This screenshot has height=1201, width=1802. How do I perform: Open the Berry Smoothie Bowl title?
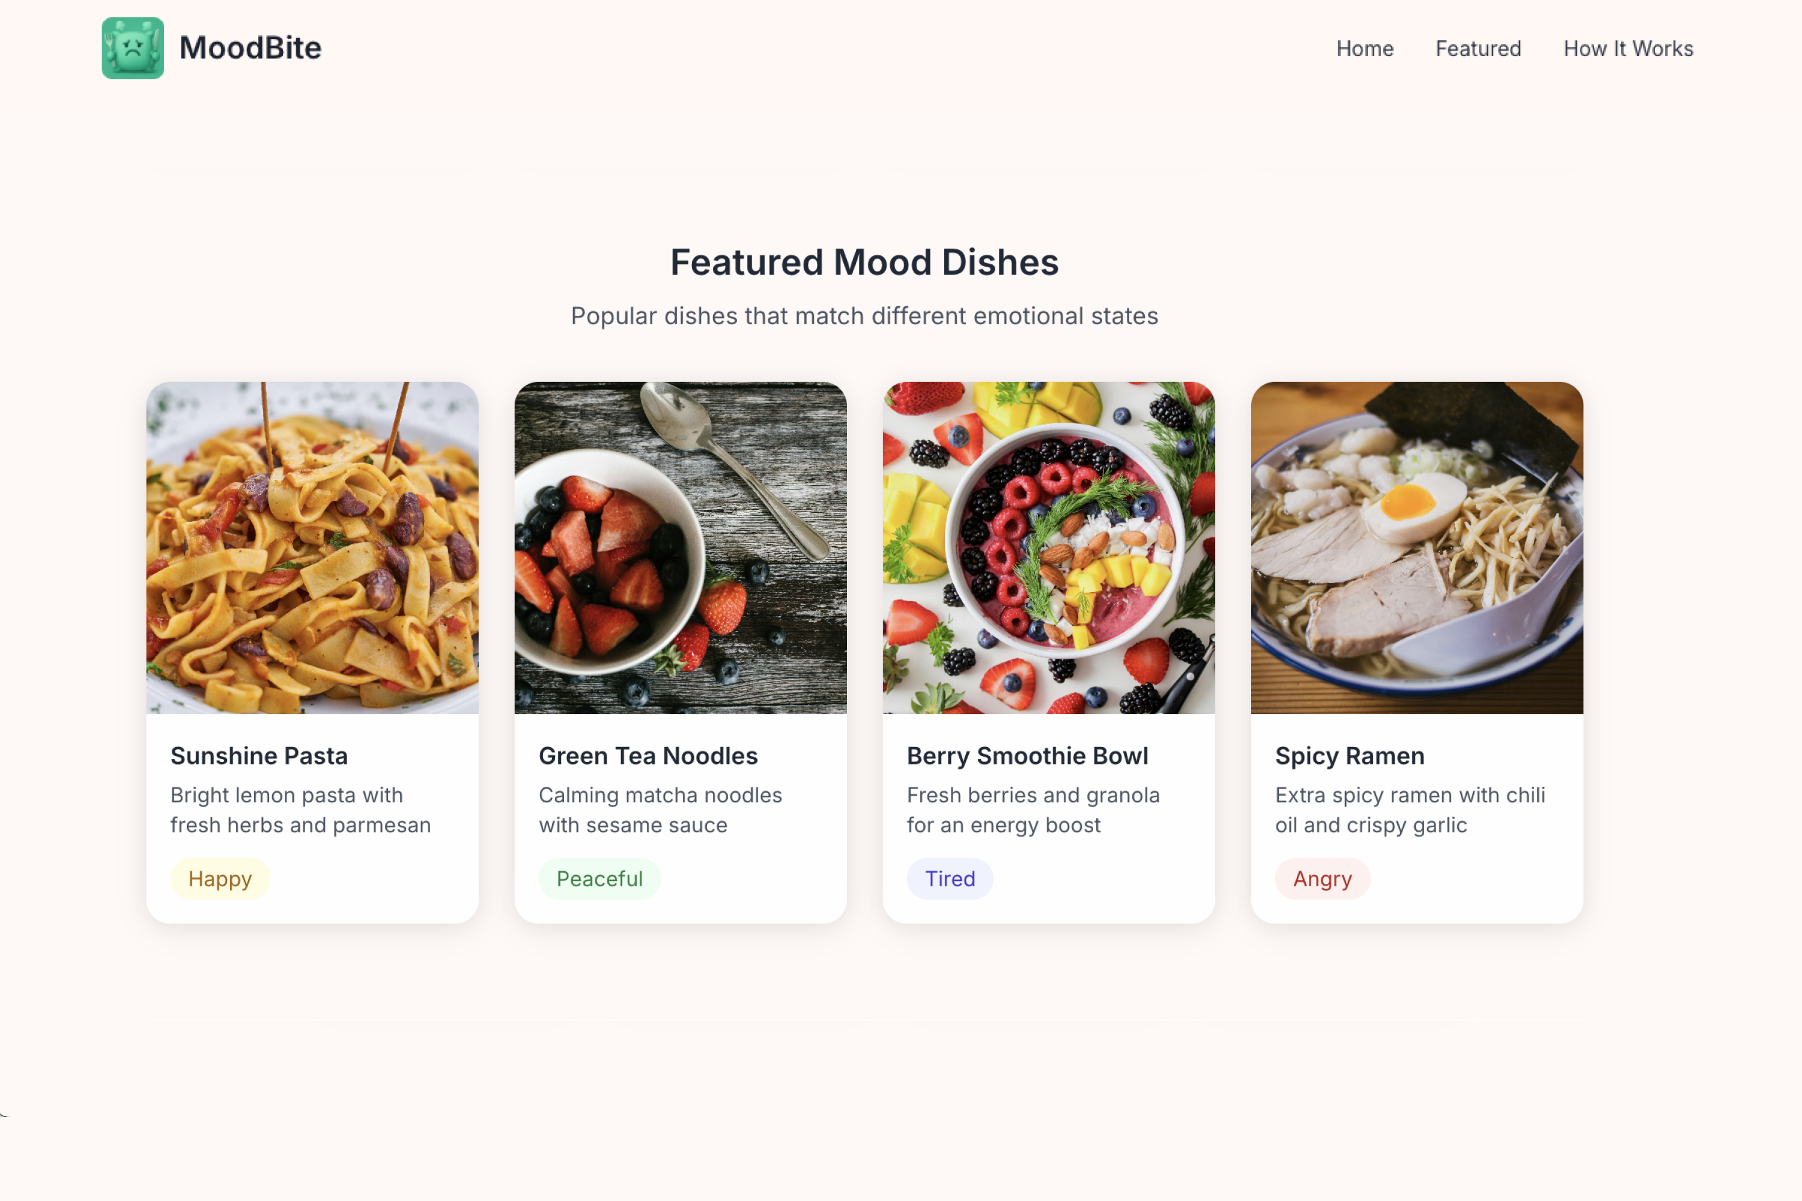pyautogui.click(x=1027, y=756)
